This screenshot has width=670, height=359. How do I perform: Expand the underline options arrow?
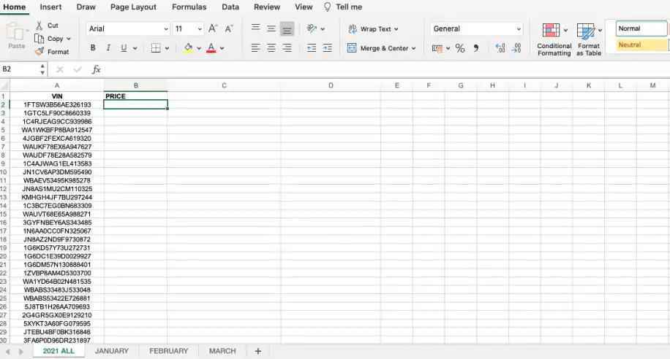pyautogui.click(x=135, y=48)
